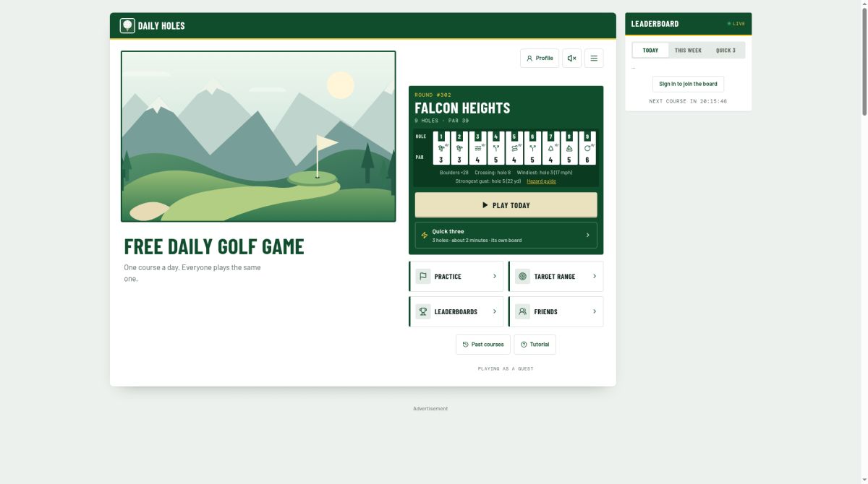Expand the Target Range chevron
868x484 pixels.
pyautogui.click(x=595, y=276)
